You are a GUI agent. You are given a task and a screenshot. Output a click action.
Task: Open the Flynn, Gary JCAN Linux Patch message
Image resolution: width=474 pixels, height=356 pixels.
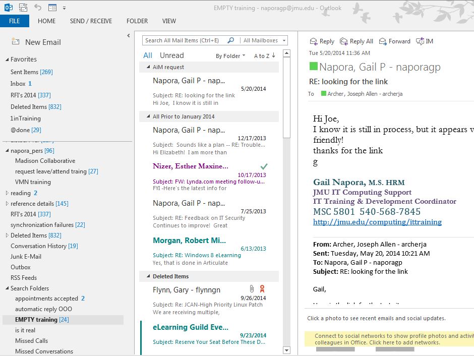[x=209, y=301]
